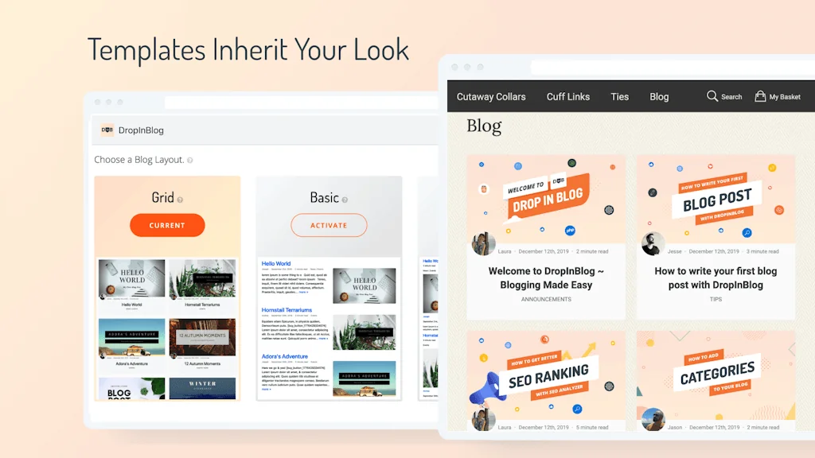Click Jesse's author avatar
This screenshot has width=815, height=458.
651,243
